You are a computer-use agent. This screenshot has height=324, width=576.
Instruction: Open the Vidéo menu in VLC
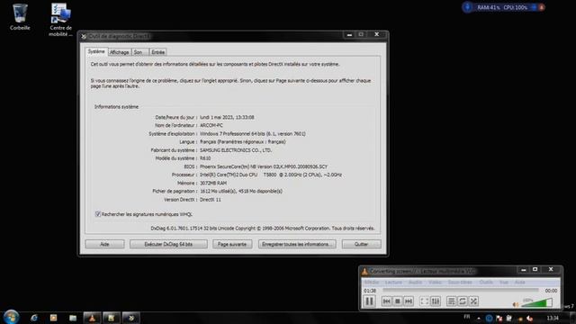tap(435, 282)
